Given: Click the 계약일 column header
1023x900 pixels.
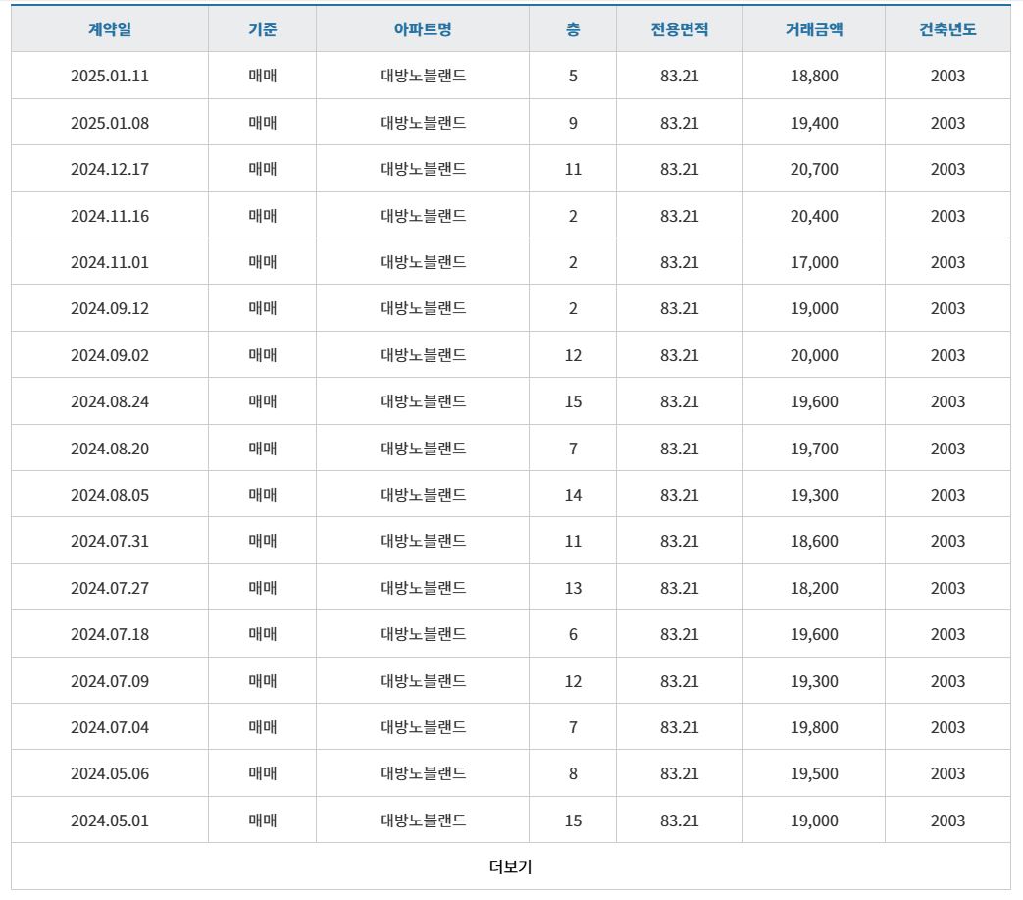Looking at the screenshot, I should (x=110, y=29).
